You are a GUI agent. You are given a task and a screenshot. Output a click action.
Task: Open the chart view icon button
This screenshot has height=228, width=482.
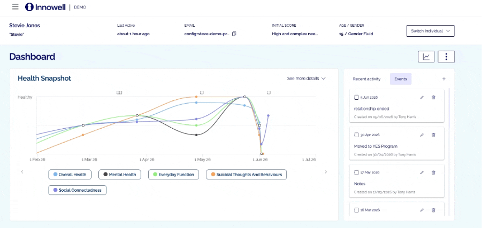426,57
